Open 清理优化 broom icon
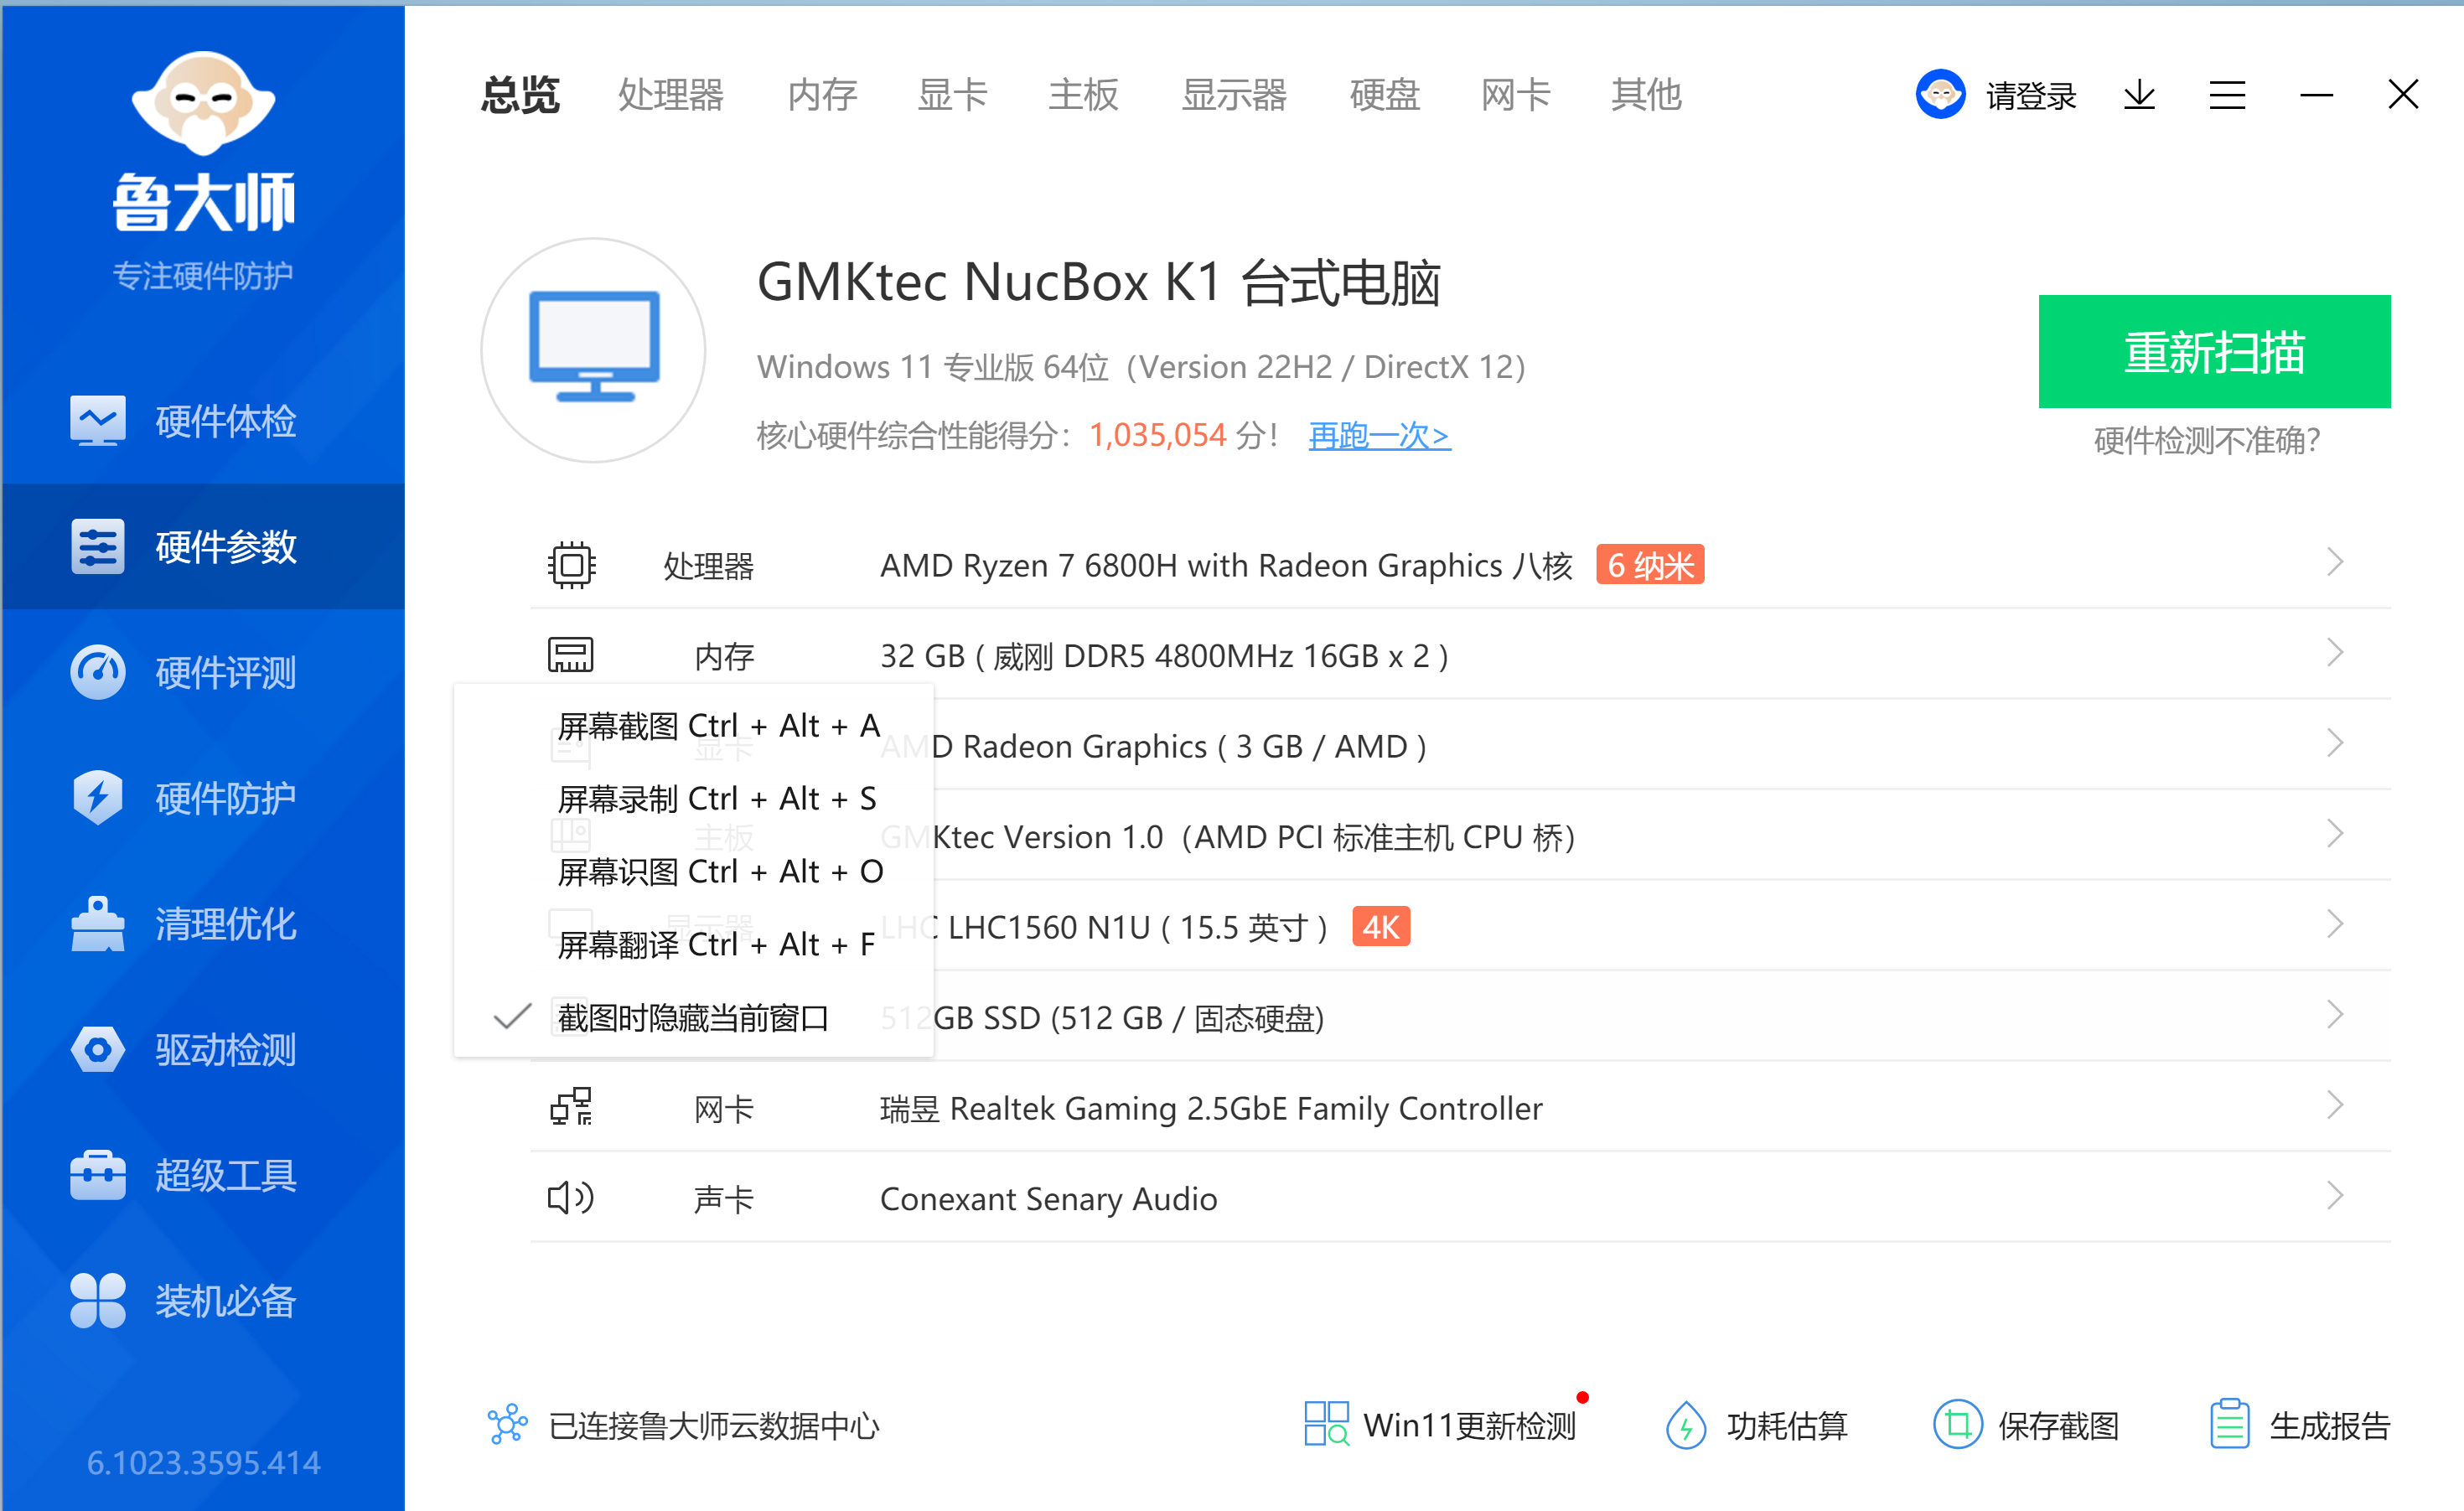The width and height of the screenshot is (2464, 1511). 98,923
